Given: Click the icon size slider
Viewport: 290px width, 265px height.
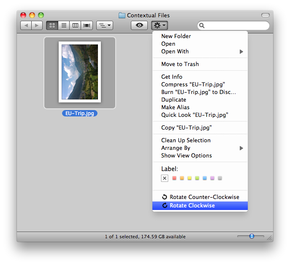Looking at the screenshot, I should coord(251,236).
